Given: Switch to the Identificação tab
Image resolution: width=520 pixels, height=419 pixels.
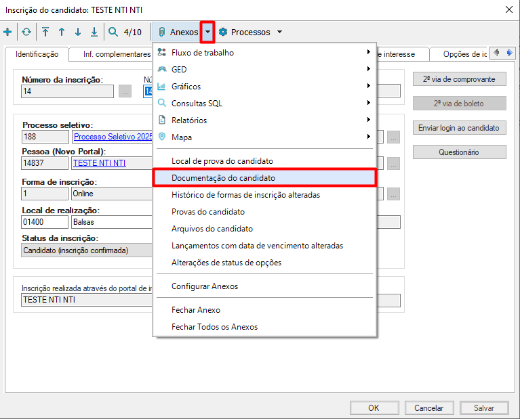Looking at the screenshot, I should point(37,54).
